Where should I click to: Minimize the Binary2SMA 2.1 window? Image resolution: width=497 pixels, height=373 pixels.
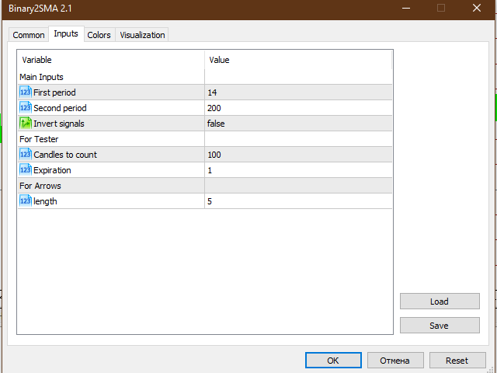pos(406,8)
